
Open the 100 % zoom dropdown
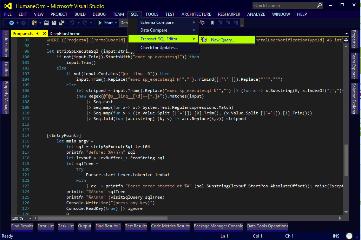pyautogui.click(x=30, y=218)
